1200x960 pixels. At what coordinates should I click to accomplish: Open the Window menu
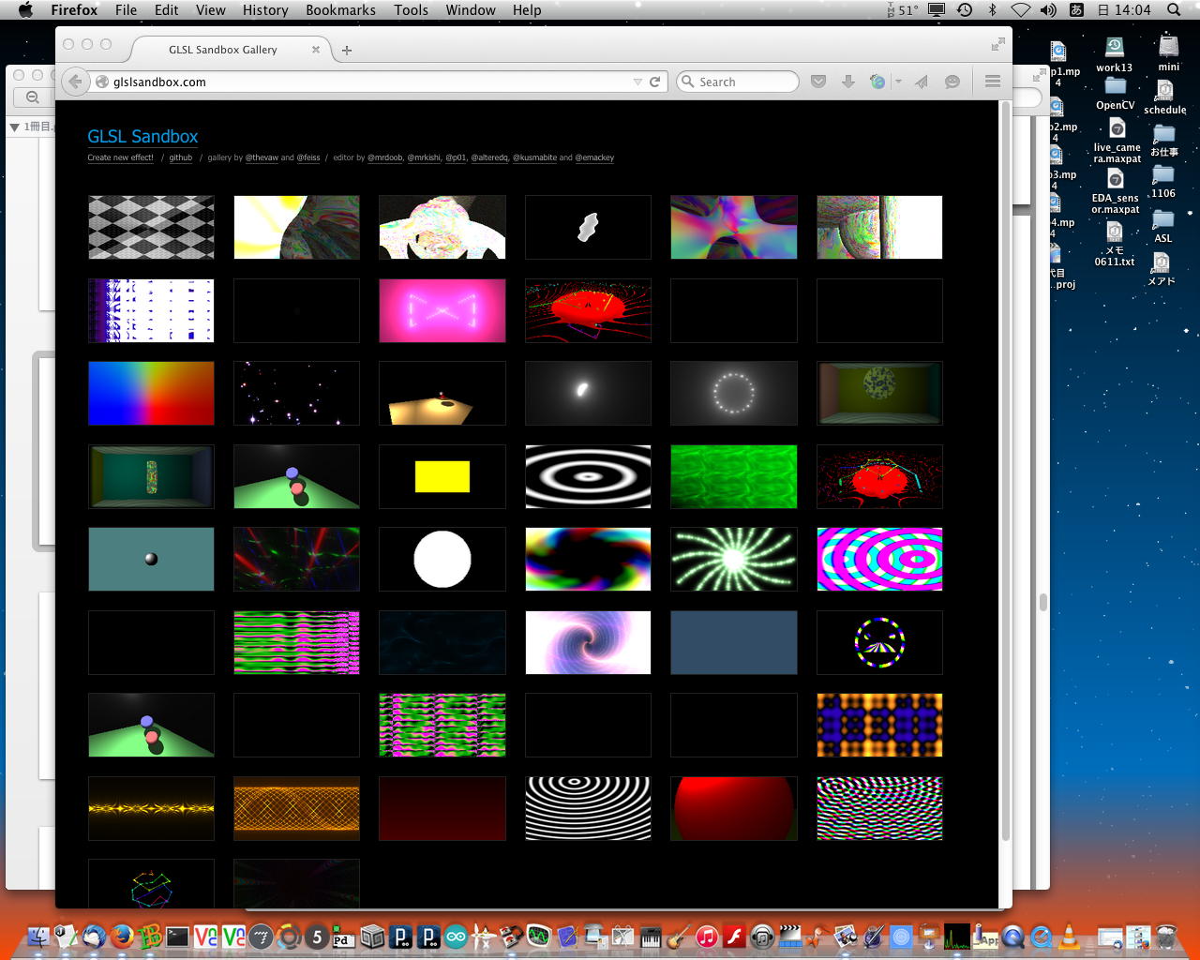pos(471,9)
